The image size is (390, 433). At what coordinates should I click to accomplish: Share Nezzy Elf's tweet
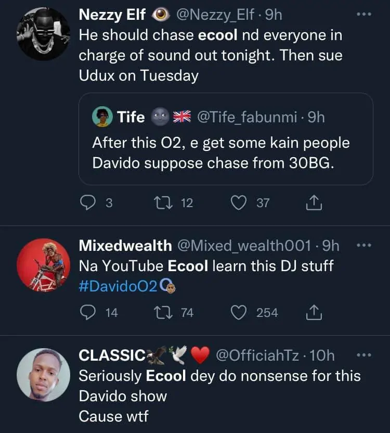click(x=313, y=203)
